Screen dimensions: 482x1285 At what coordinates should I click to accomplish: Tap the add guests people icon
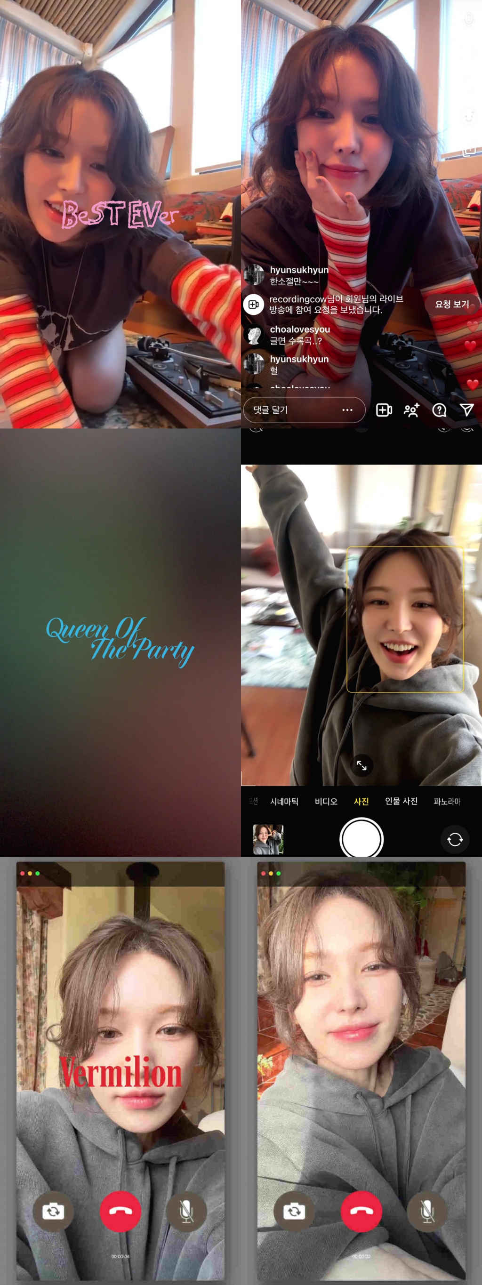[411, 410]
